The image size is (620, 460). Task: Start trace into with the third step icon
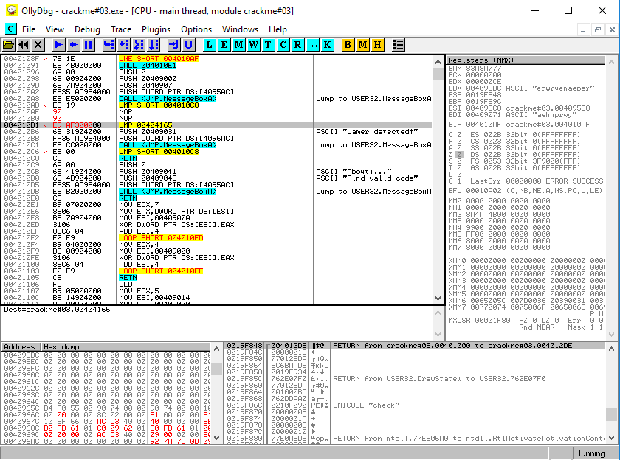[139, 45]
